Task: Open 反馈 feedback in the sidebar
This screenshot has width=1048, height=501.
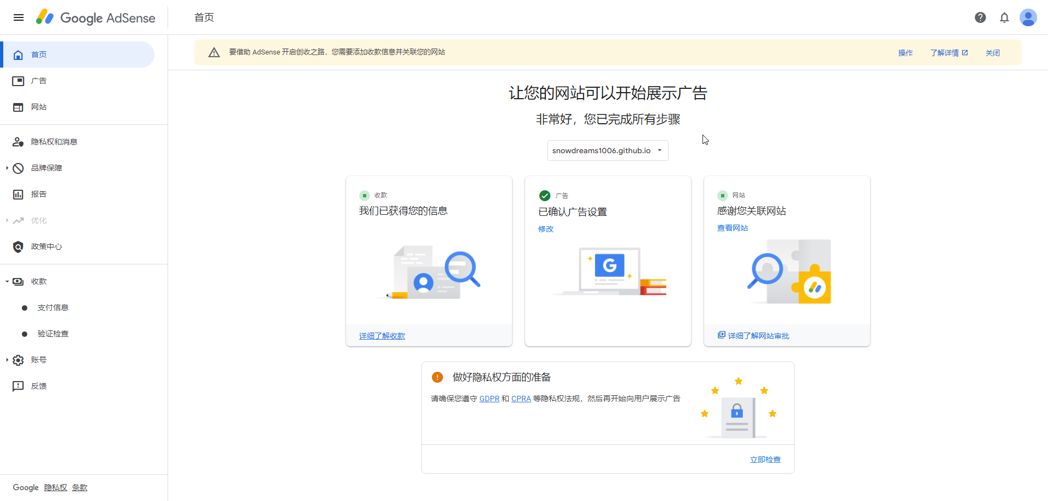Action: [x=39, y=386]
